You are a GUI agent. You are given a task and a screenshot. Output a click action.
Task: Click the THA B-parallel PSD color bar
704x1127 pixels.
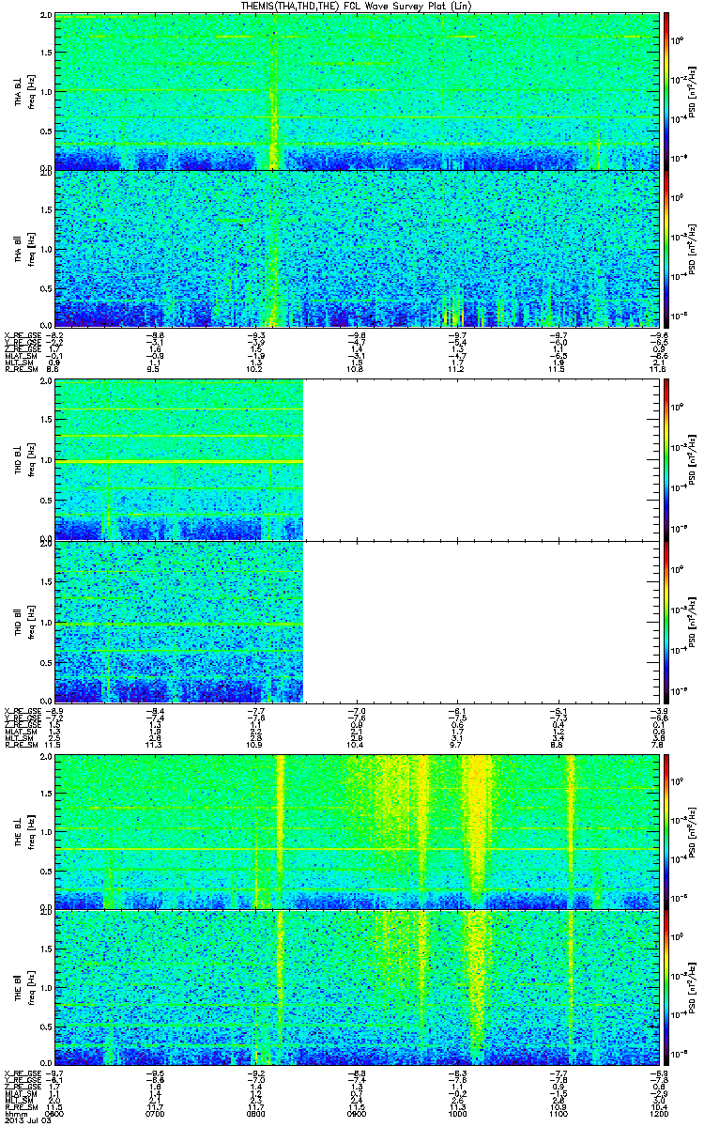coord(666,248)
